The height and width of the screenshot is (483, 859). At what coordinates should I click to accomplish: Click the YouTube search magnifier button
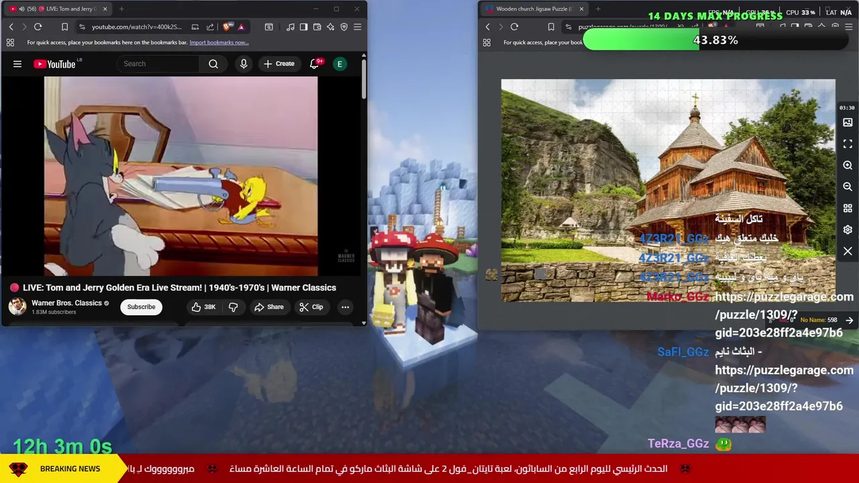[213, 64]
